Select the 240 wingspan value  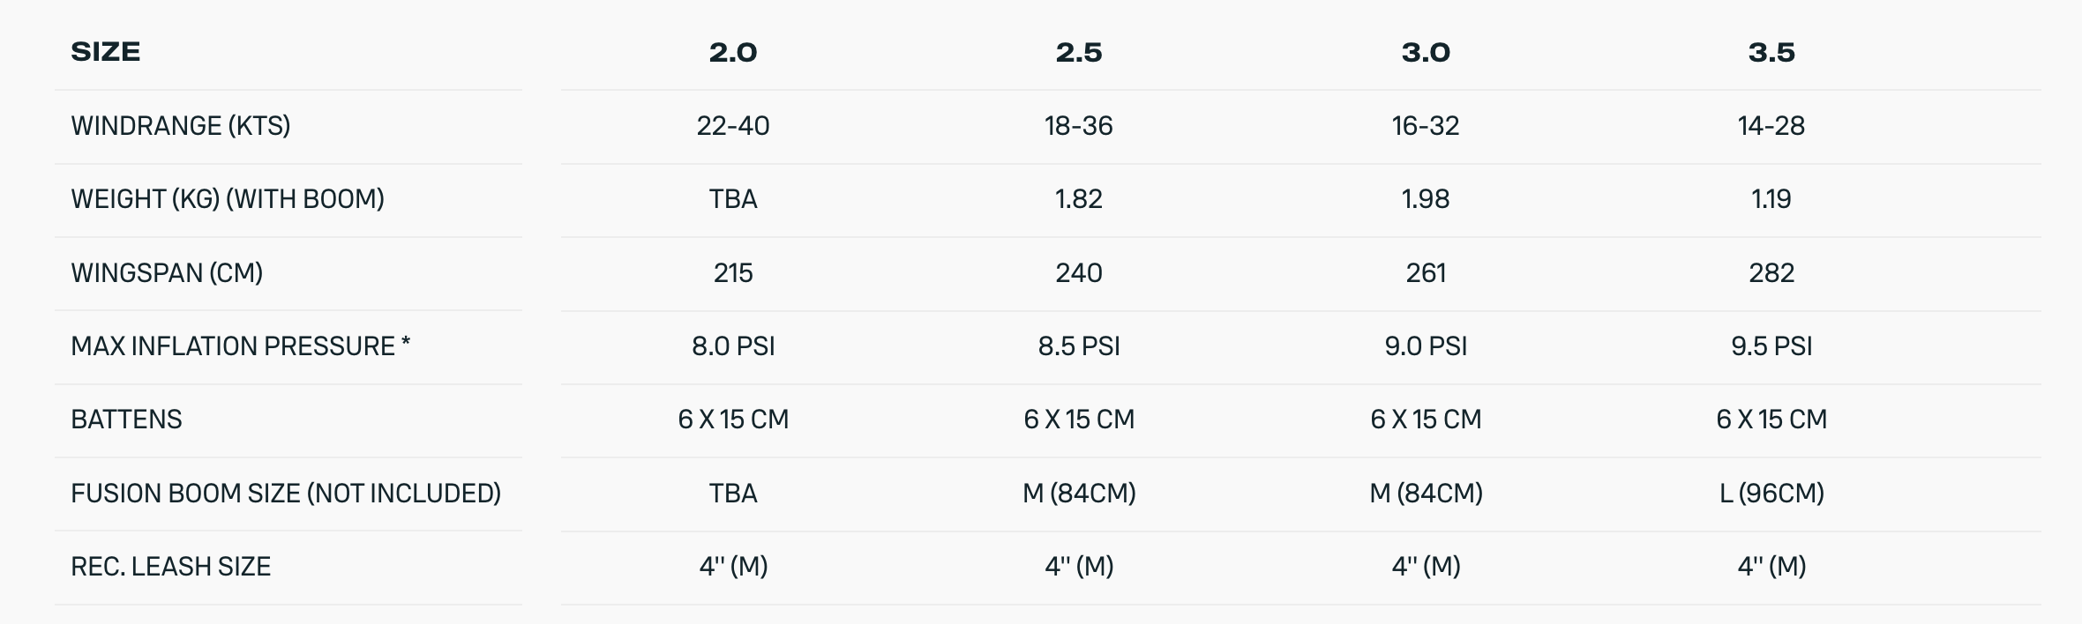point(1079,273)
